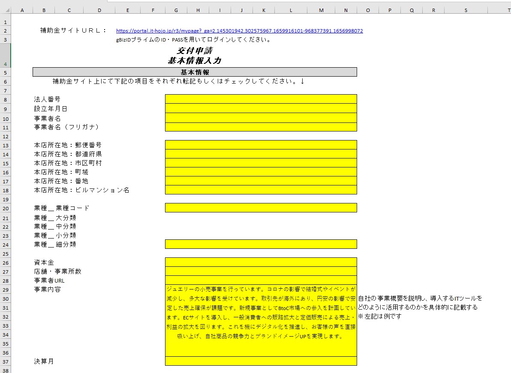The width and height of the screenshot is (511, 373).
Task: Select column S header
Action: tap(466, 10)
